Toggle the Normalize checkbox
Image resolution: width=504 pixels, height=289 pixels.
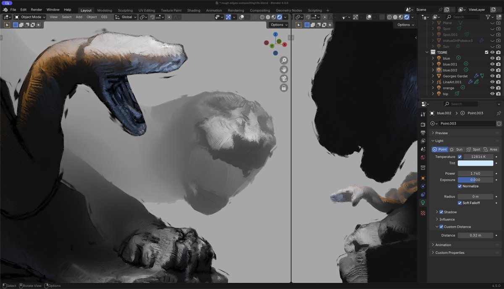pyautogui.click(x=459, y=186)
